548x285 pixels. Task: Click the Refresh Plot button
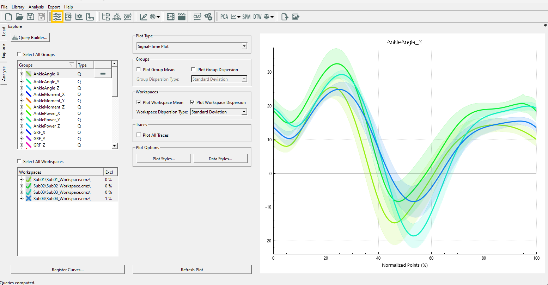coord(192,269)
